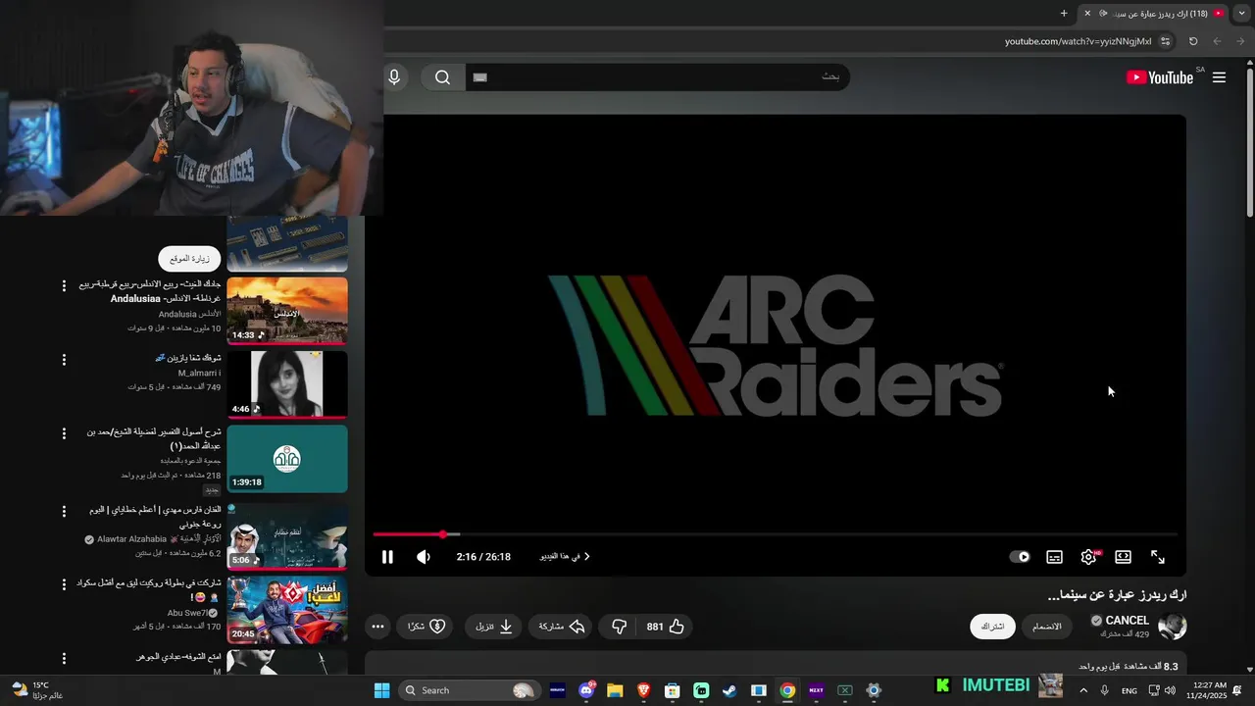Run search with the magnifier icon
This screenshot has width=1255, height=706.
[442, 77]
